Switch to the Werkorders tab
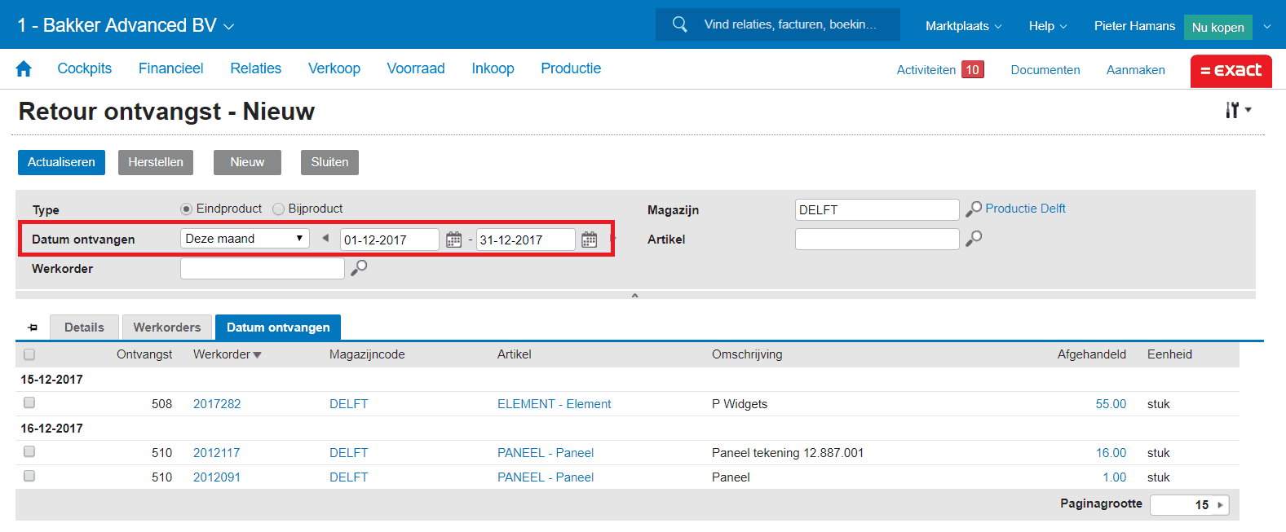 pos(167,328)
